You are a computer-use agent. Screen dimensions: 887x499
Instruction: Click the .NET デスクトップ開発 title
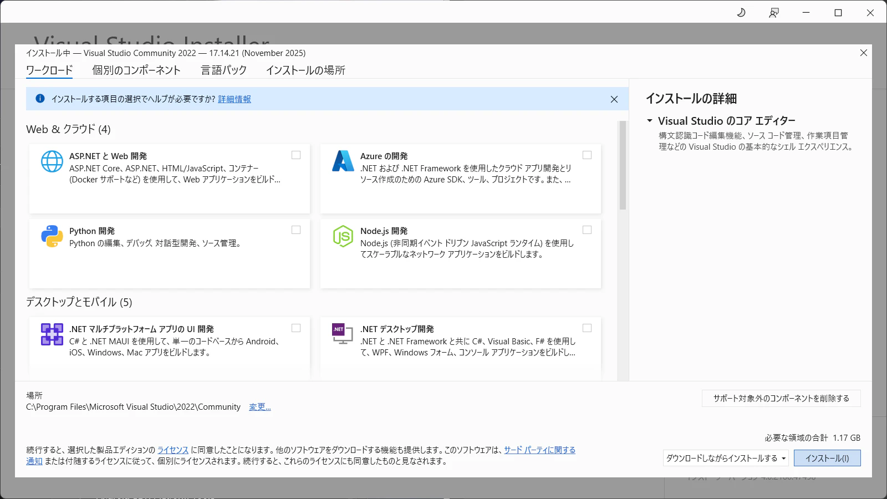[x=397, y=329]
